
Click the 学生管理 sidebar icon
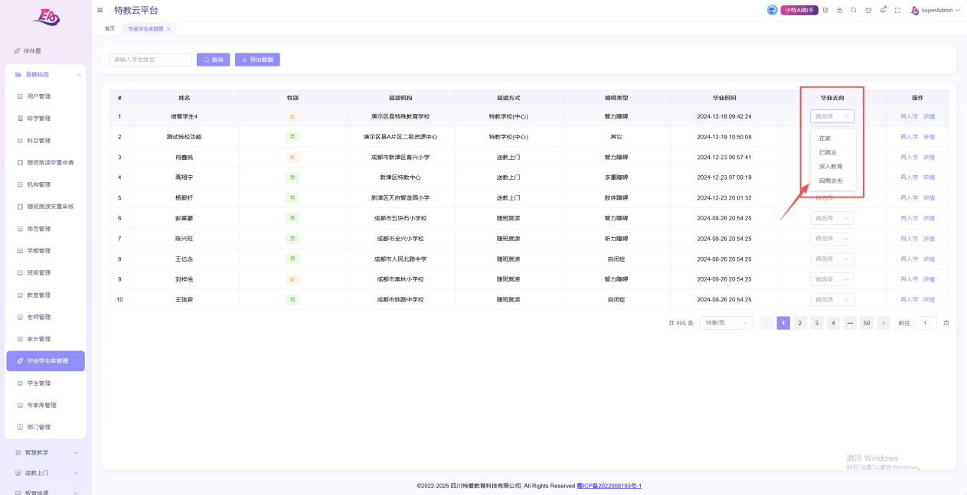[x=20, y=383]
